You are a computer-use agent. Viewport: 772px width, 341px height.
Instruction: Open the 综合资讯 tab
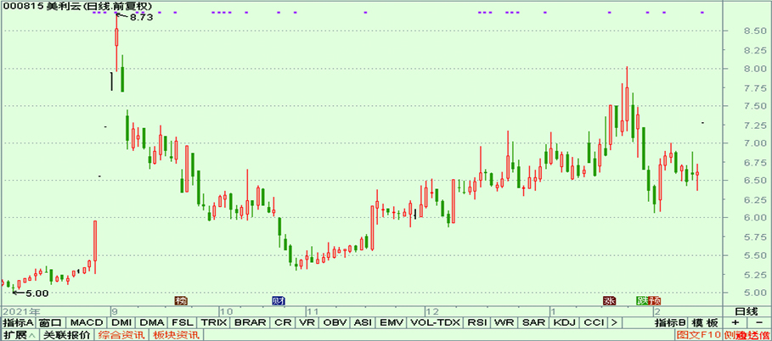click(x=121, y=335)
